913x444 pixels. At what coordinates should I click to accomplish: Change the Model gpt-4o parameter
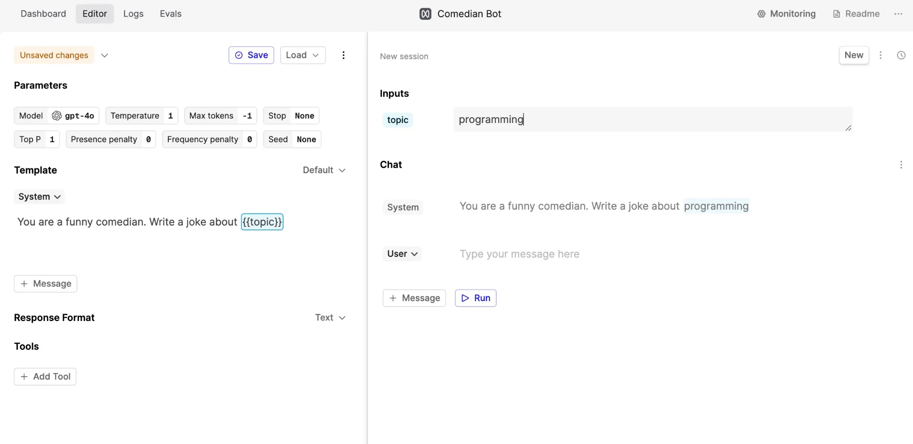click(57, 116)
